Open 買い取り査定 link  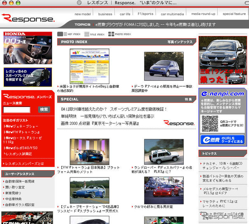(14, 187)
